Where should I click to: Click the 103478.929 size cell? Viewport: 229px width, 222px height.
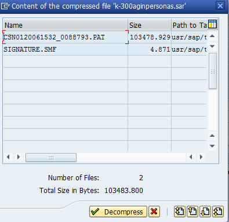point(150,37)
